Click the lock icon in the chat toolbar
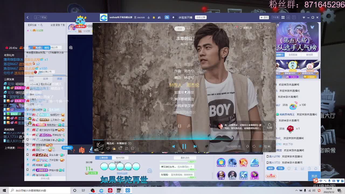Image resolution: width=345 pixels, height=194 pixels. tap(309, 168)
